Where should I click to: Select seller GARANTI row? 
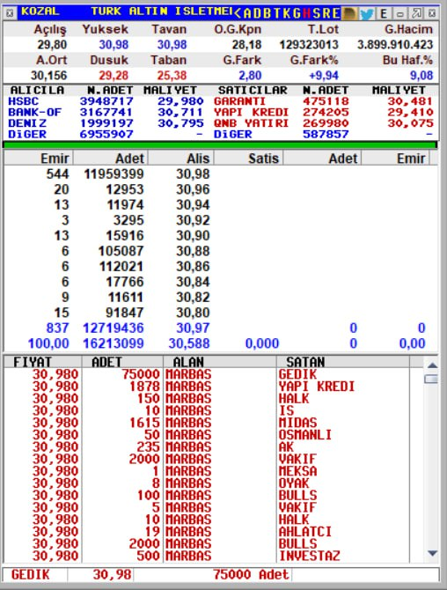323,101
